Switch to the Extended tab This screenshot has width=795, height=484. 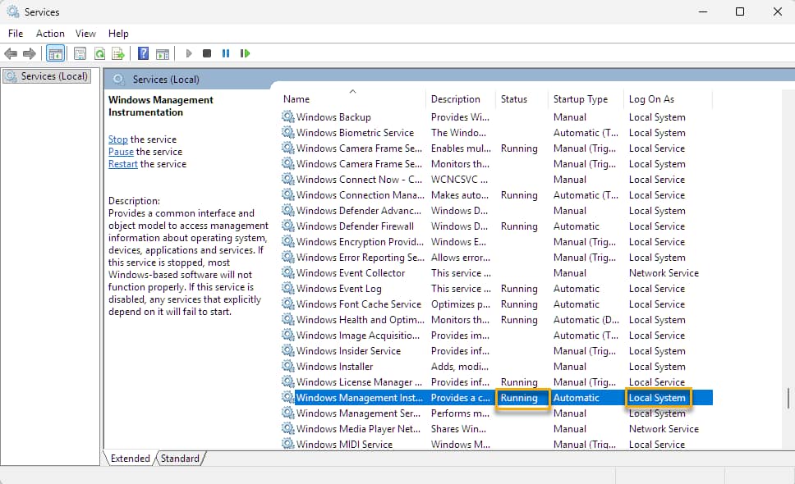point(130,459)
